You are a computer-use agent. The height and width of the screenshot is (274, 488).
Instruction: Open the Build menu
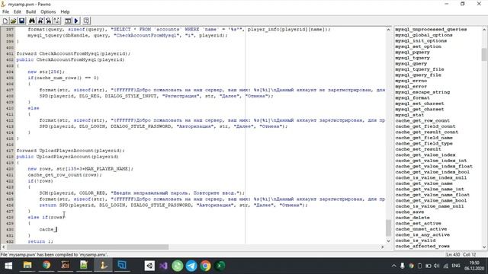(30, 12)
